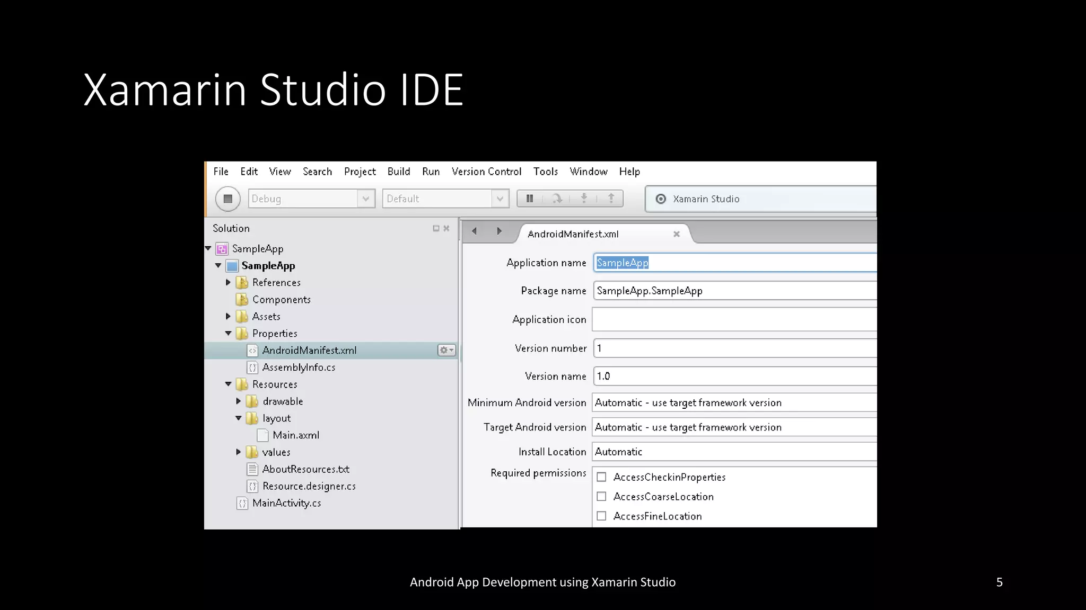The width and height of the screenshot is (1086, 610).
Task: Click the Step Over debug icon
Action: pyautogui.click(x=557, y=199)
